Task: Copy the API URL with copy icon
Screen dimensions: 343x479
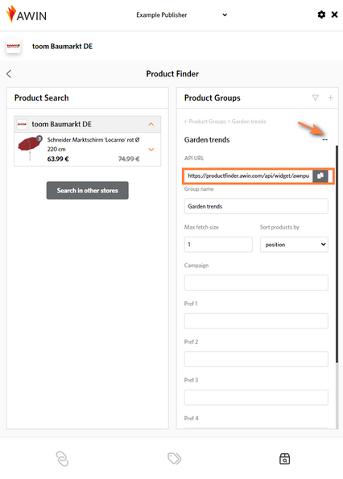Action: click(x=320, y=175)
